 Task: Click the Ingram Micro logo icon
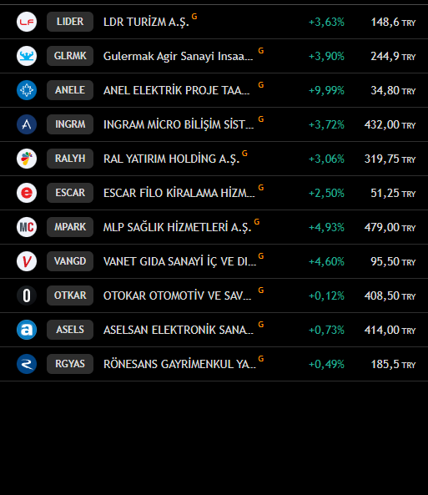27,124
